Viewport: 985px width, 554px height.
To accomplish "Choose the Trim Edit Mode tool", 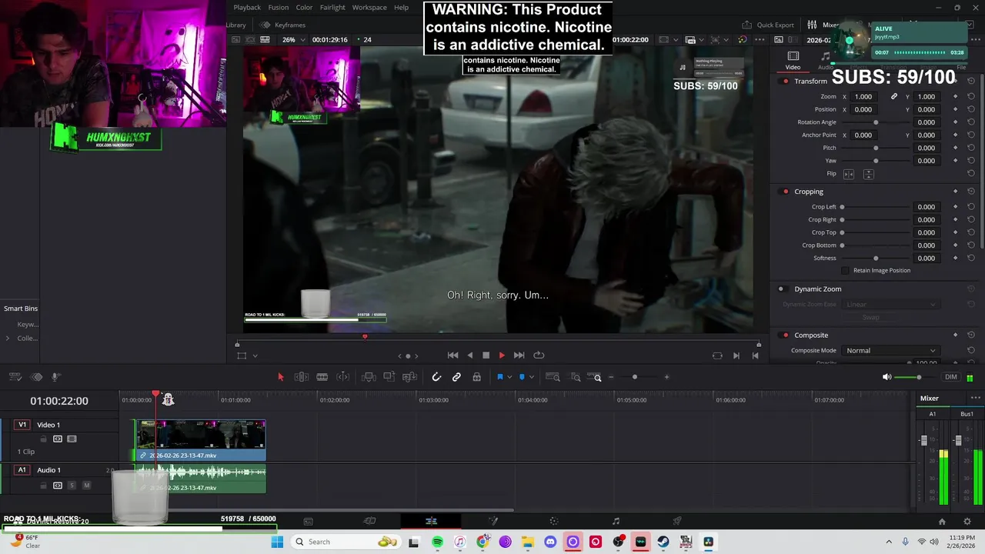I will tap(302, 377).
